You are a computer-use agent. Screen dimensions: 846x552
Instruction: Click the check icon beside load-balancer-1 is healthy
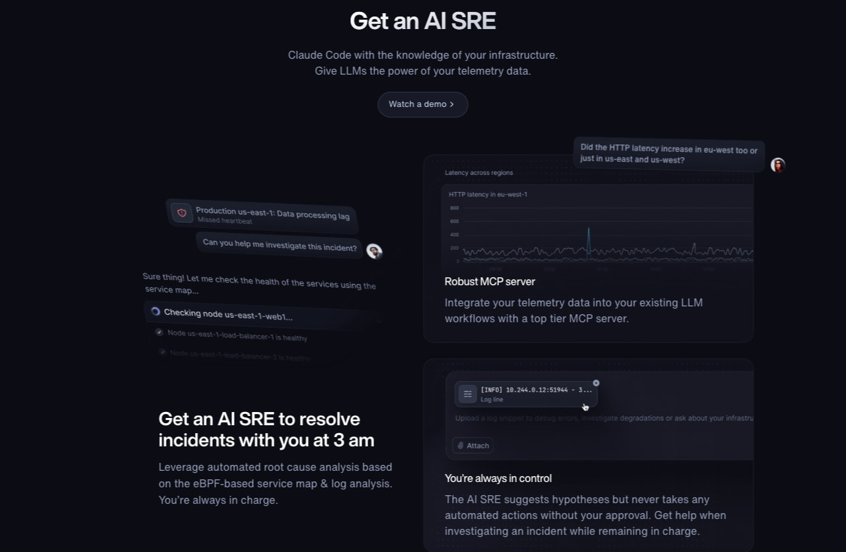159,332
